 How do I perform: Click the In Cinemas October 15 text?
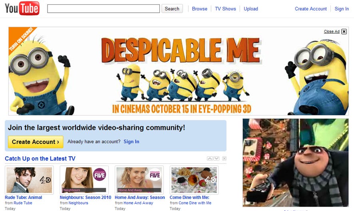[x=182, y=109]
